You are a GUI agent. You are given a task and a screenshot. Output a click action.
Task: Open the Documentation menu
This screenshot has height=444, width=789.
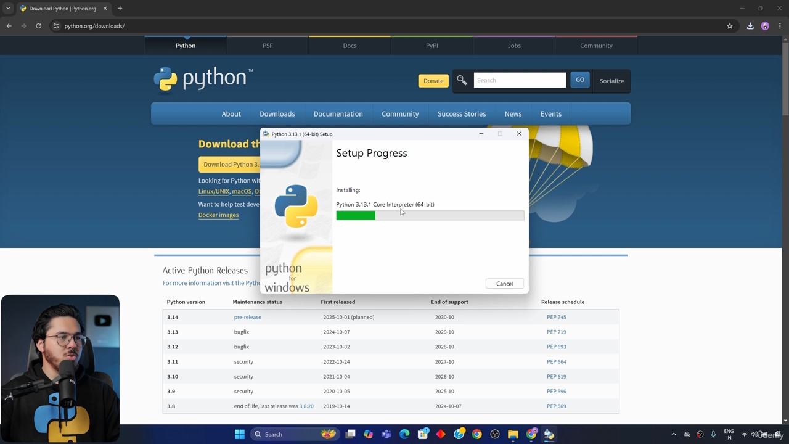pos(338,114)
